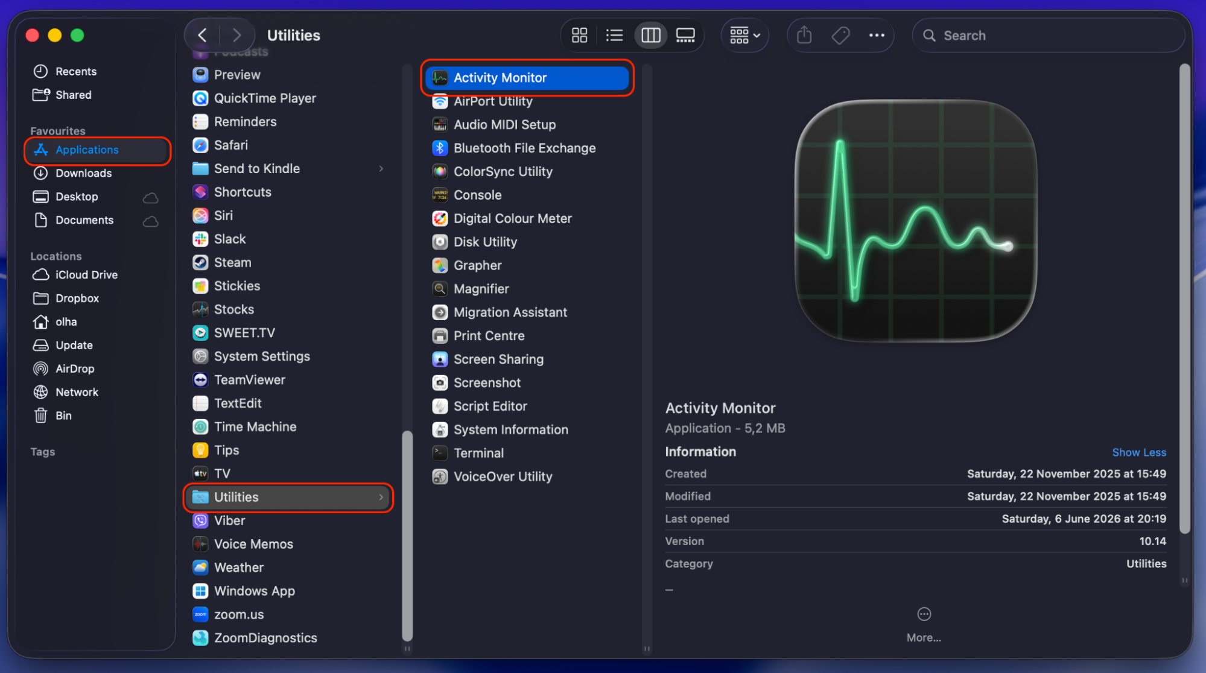Screen dimensions: 1206x673
Task: Click the Activity Monitor preview image
Action: coord(915,221)
